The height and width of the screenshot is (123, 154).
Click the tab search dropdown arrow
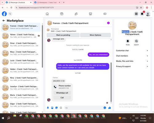pyautogui.click(x=2, y=2)
